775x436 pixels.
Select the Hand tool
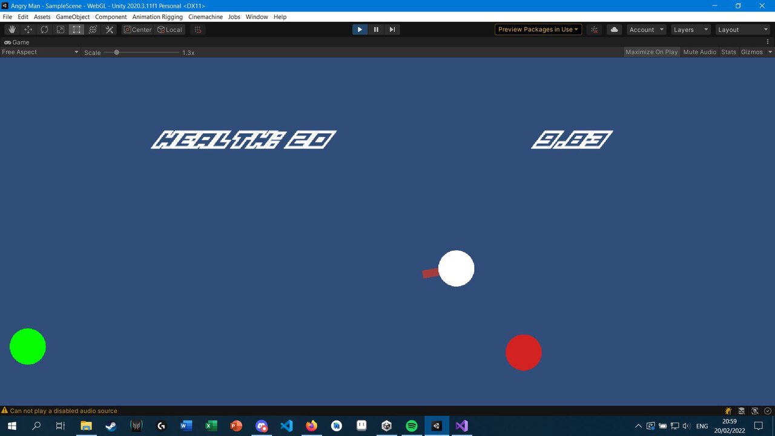[x=12, y=30]
